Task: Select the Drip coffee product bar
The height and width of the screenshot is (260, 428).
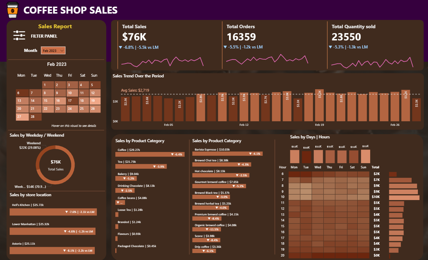Action: (204, 251)
